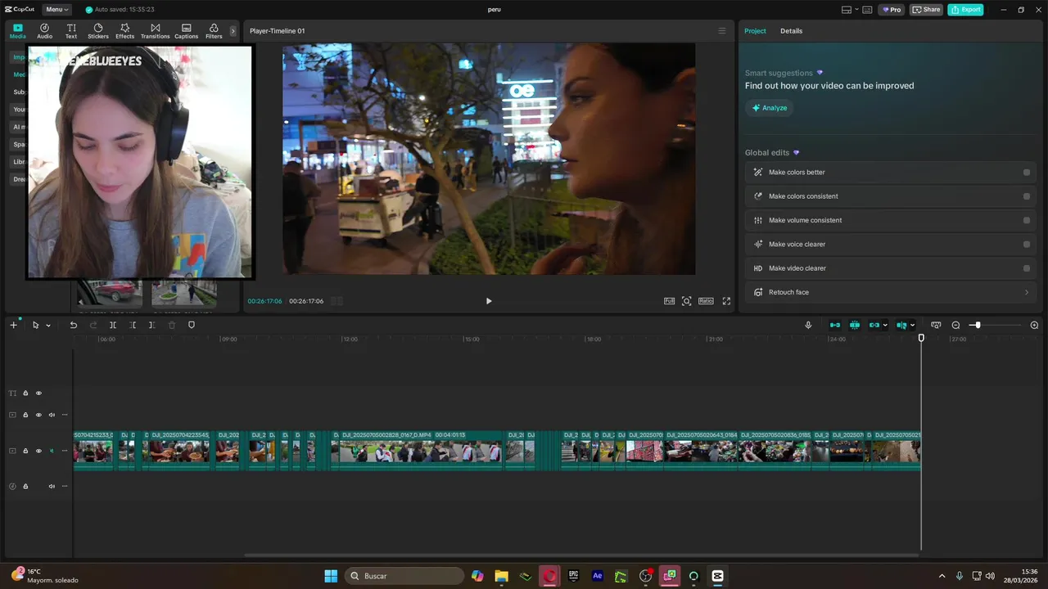Viewport: 1048px width, 589px height.
Task: Redo the last undone edit
Action: coord(93,325)
